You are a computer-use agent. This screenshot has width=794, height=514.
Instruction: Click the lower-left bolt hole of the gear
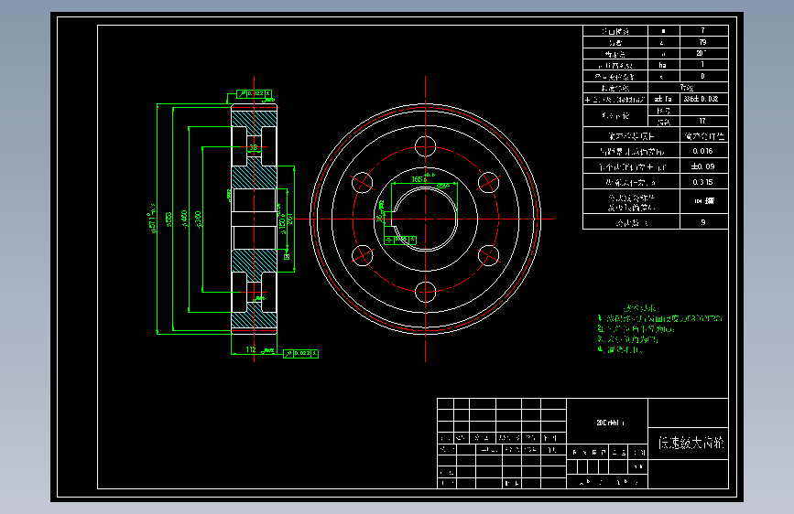pyautogui.click(x=363, y=255)
